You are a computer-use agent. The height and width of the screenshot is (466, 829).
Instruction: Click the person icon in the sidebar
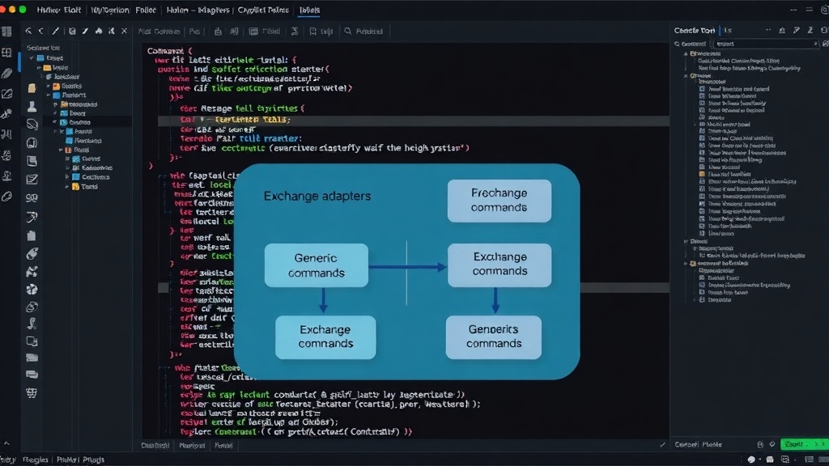[x=32, y=107]
